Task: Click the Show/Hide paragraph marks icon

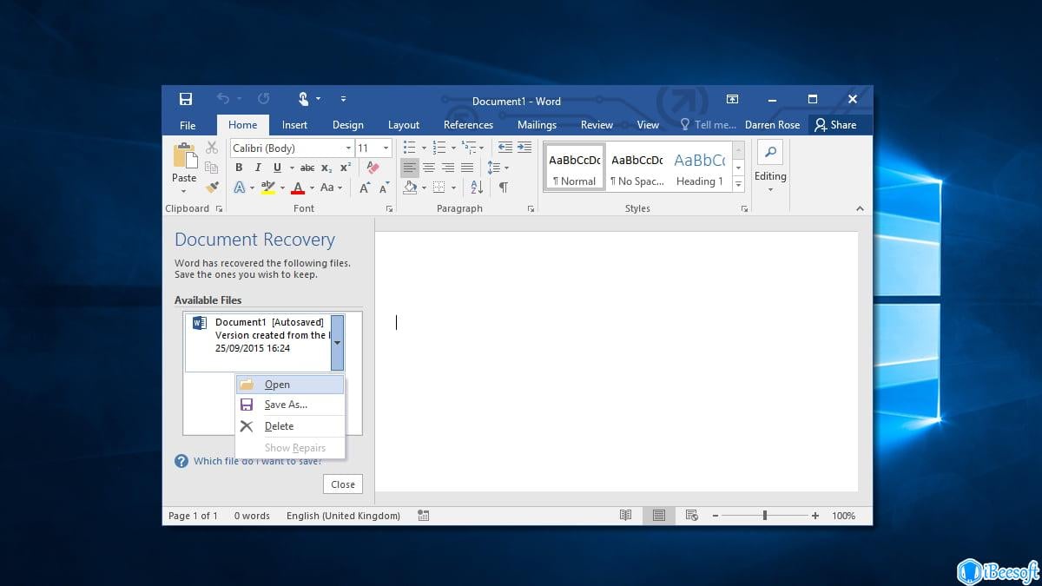Action: click(x=504, y=188)
